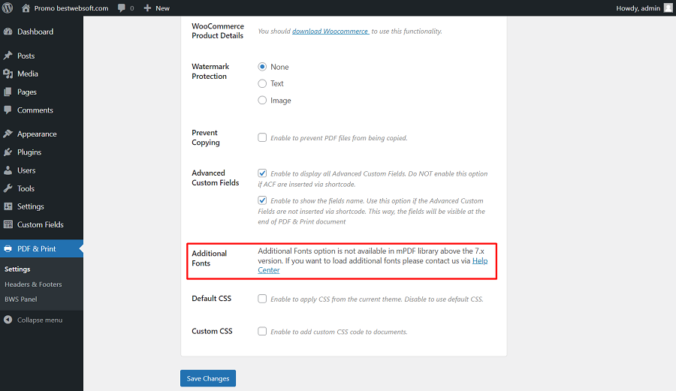Viewport: 676px width, 391px height.
Task: Click the Posts pushpin icon
Action: tap(8, 56)
